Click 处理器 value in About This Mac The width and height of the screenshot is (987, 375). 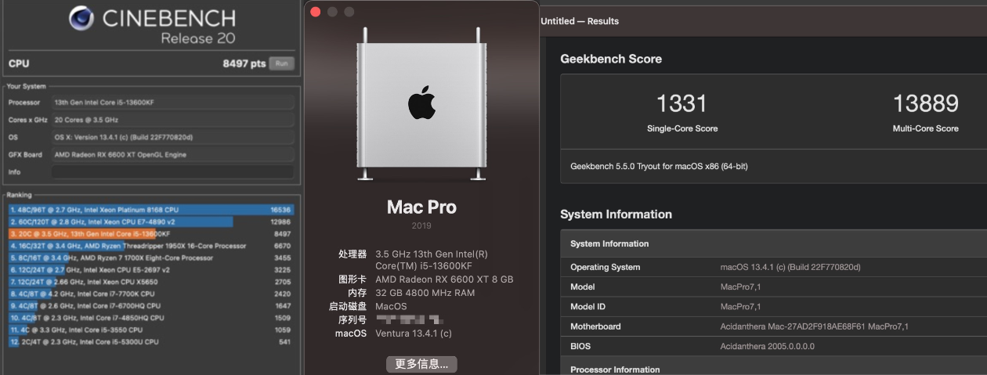point(432,260)
